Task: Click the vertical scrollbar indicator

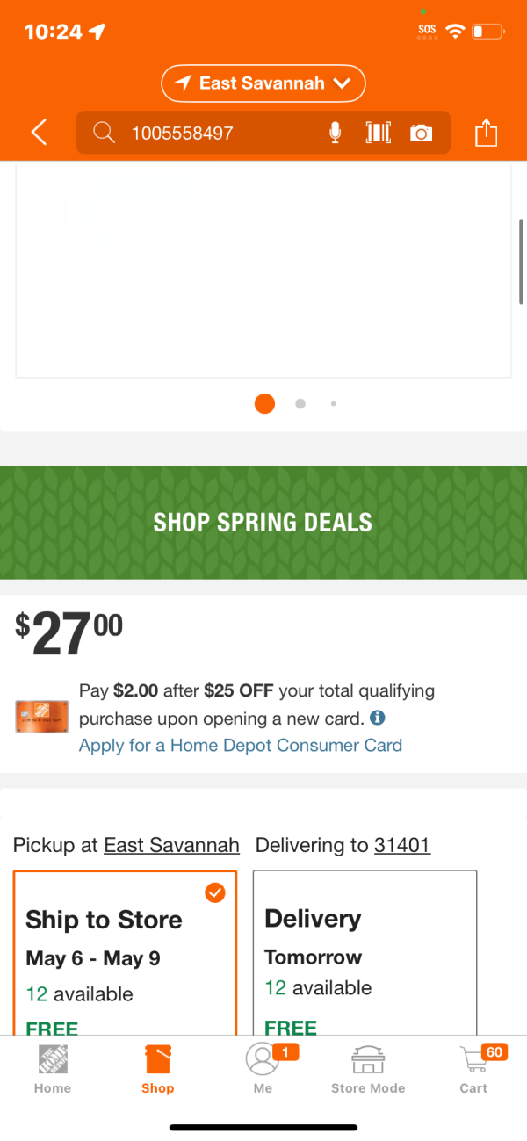Action: [522, 261]
